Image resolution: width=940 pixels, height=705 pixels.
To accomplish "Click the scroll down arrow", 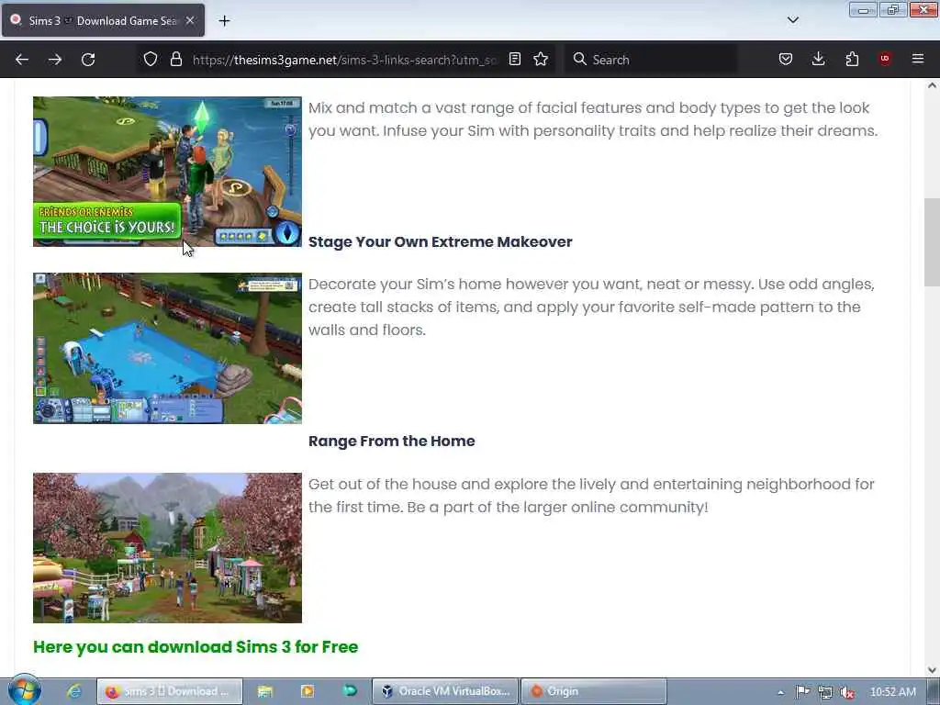I will pos(932,669).
